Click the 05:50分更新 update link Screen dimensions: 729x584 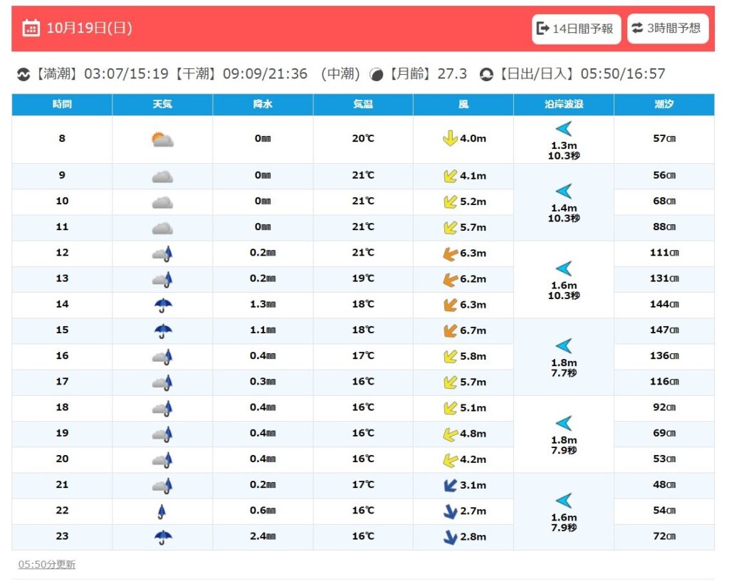pyautogui.click(x=47, y=565)
